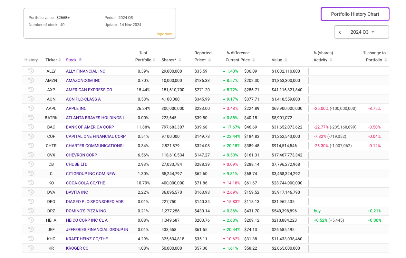Open CVX history icon
406x258 pixels.
[31, 155]
